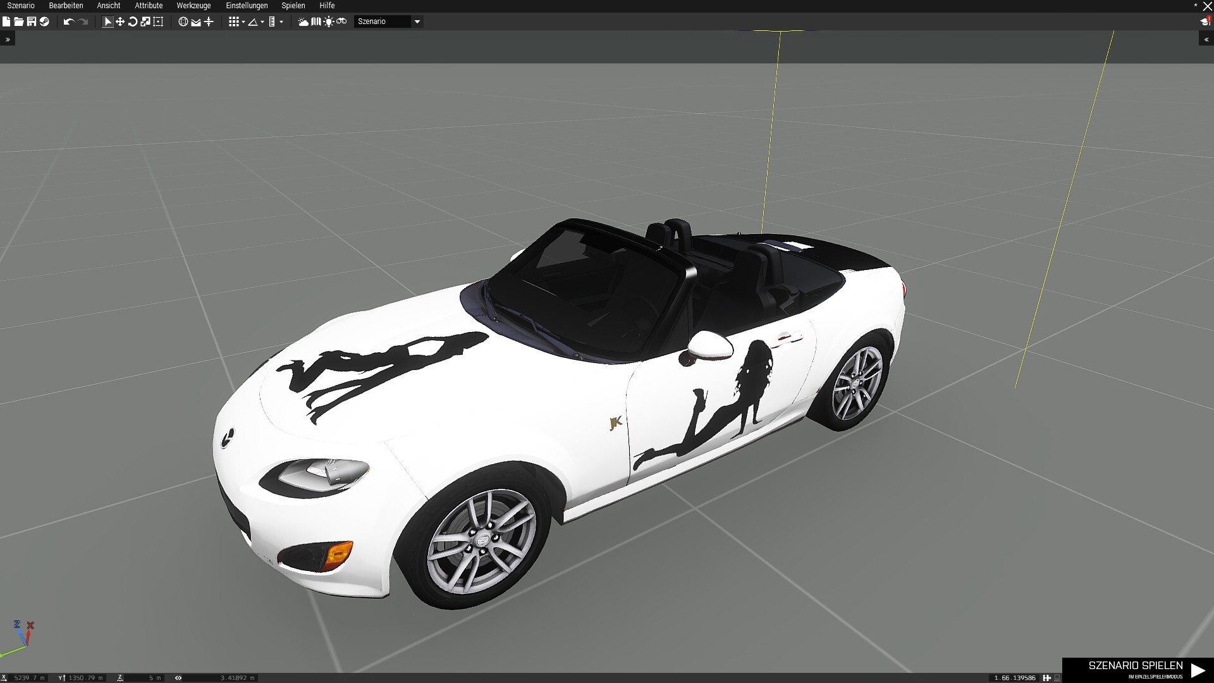Toggle the night vision binoculars icon
This screenshot has height=683, width=1214.
tap(341, 22)
